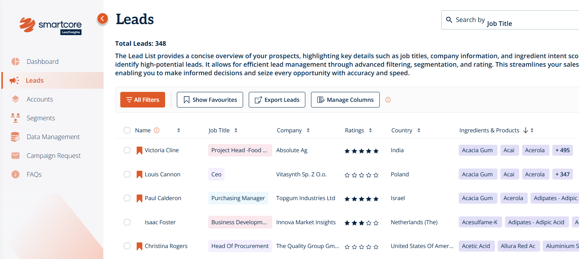Image resolution: width=579 pixels, height=259 pixels.
Task: Sort leads by Job Title column arrows
Action: [x=236, y=130]
